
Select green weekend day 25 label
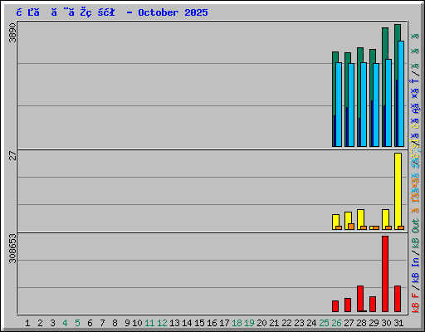click(x=324, y=323)
